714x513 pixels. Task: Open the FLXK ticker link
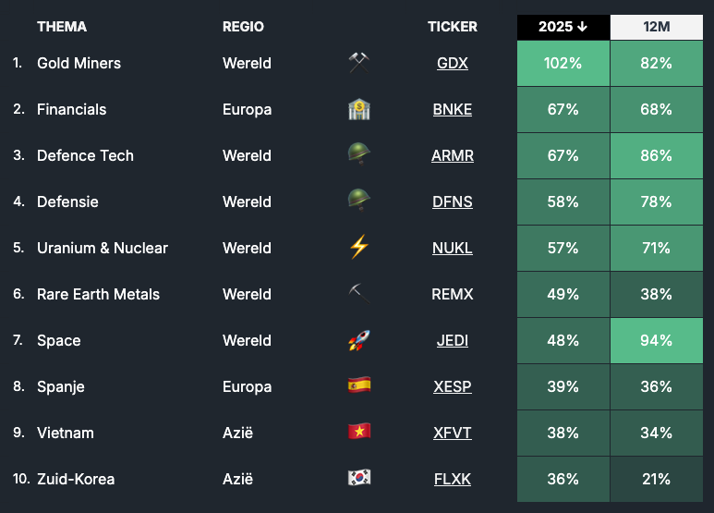click(x=453, y=479)
